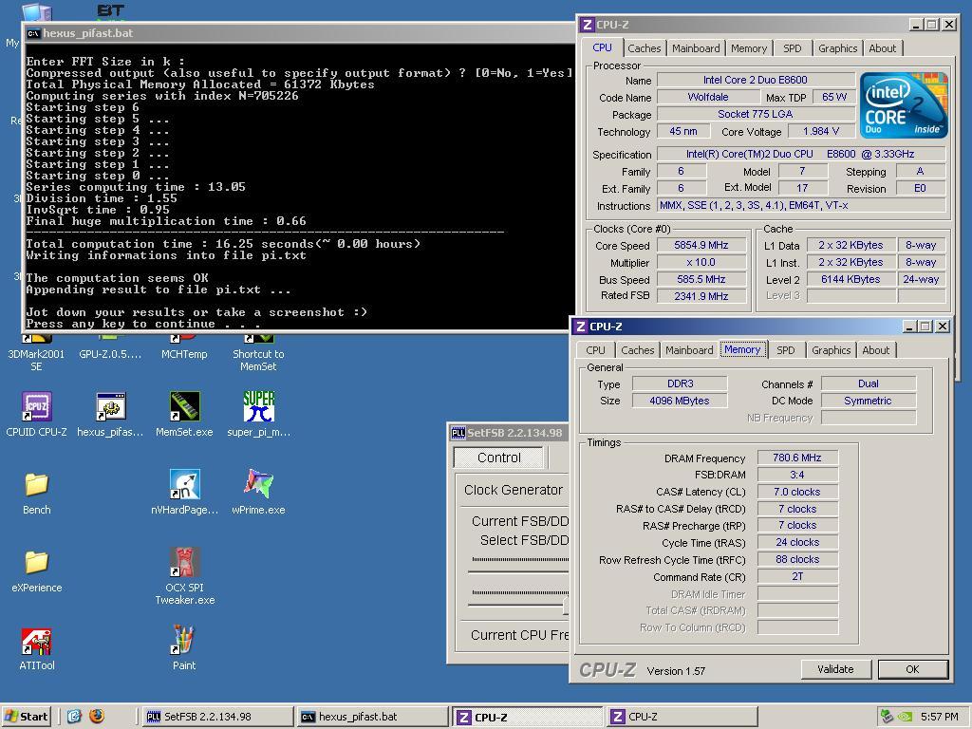Click the Type DDR3 field
Screen dimensions: 972x729
pyautogui.click(x=680, y=383)
